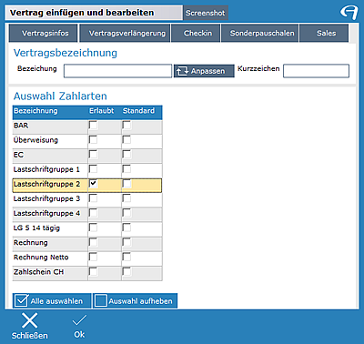The width and height of the screenshot is (364, 344).
Task: Click the Anpassen swap arrows icon
Action: pyautogui.click(x=182, y=71)
